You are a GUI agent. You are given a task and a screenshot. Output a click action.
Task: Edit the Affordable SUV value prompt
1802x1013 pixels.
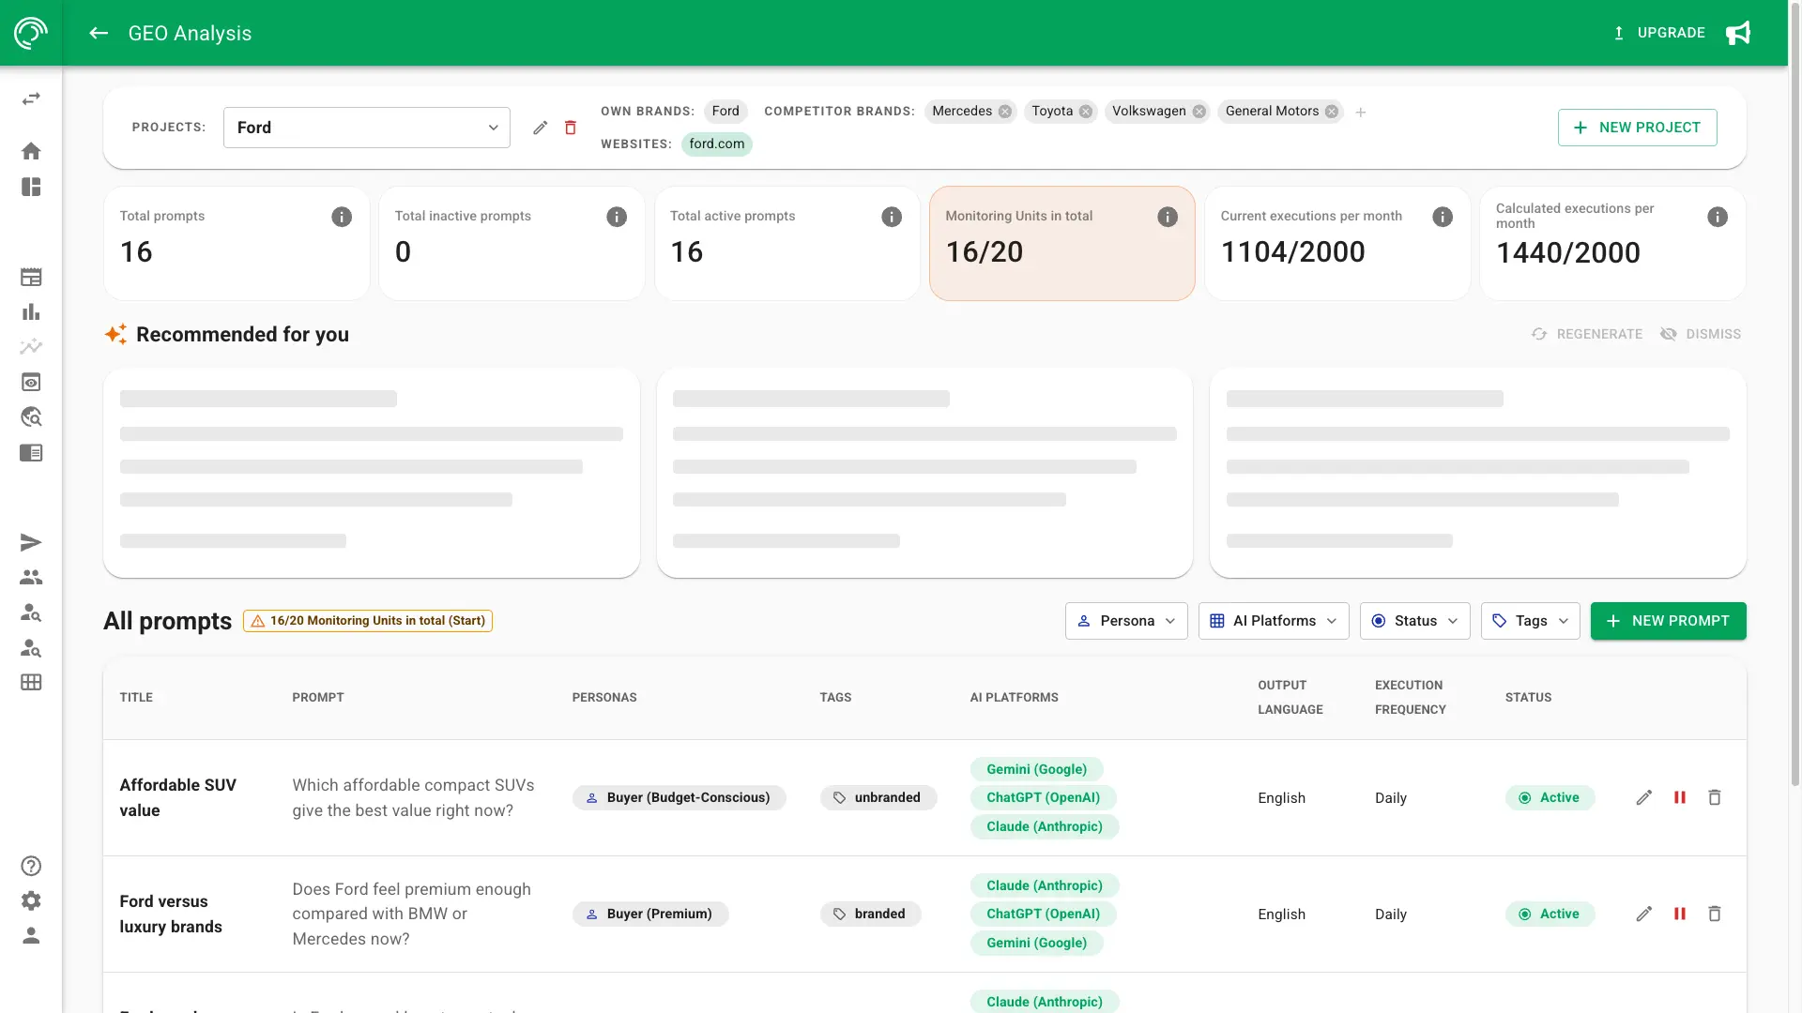pyautogui.click(x=1643, y=797)
